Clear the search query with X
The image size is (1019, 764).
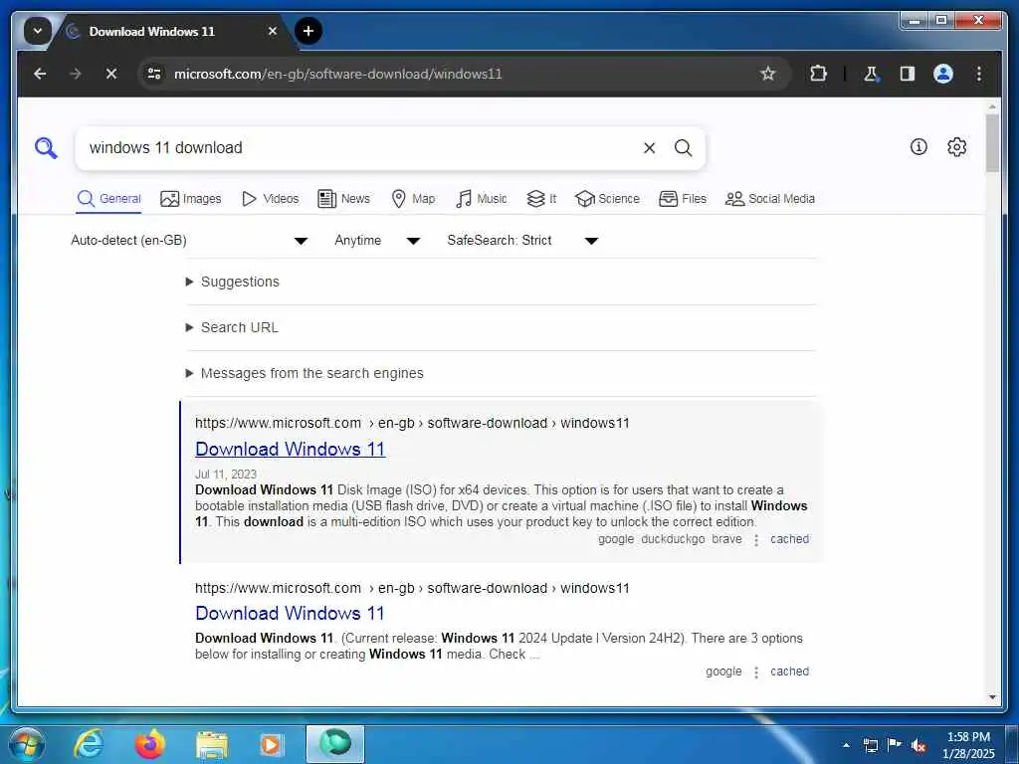(649, 147)
